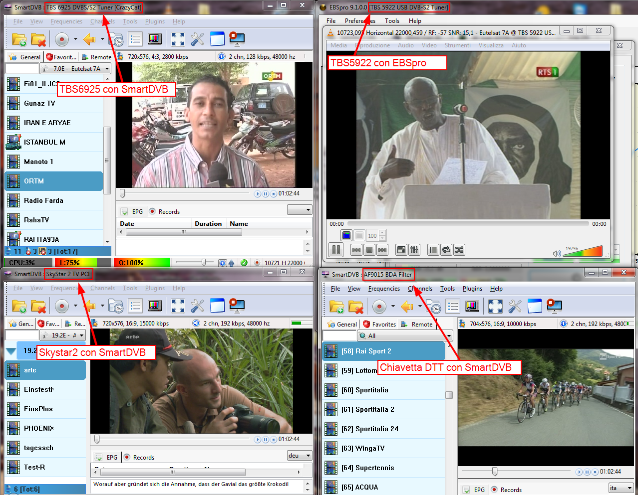Image resolution: width=638 pixels, height=495 pixels.
Task: Open the channel list icon in TBS 6925 toolbar
Action: [x=135, y=39]
